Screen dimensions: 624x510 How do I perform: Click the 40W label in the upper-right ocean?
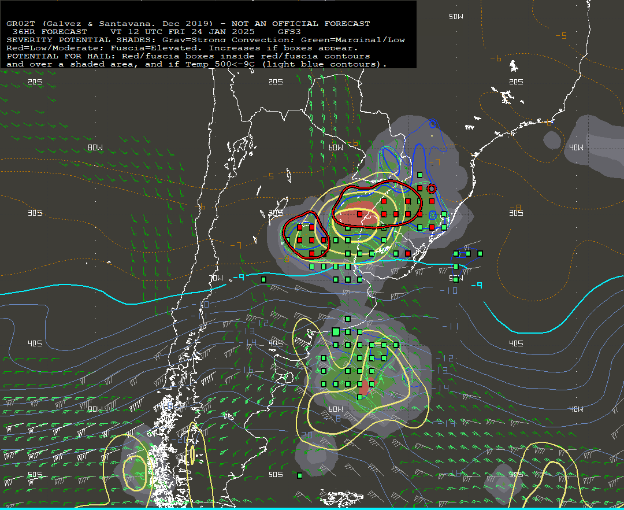[576, 147]
